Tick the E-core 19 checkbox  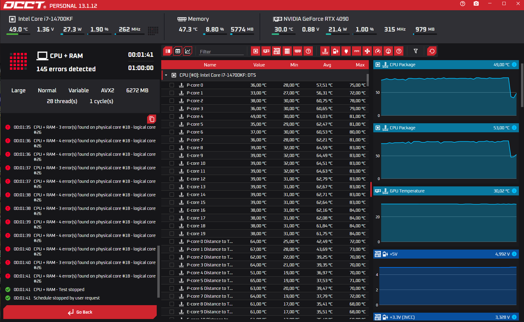[172, 234]
